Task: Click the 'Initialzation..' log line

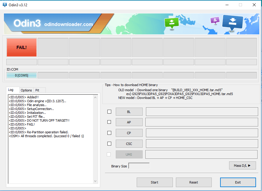Action: (x=27, y=113)
